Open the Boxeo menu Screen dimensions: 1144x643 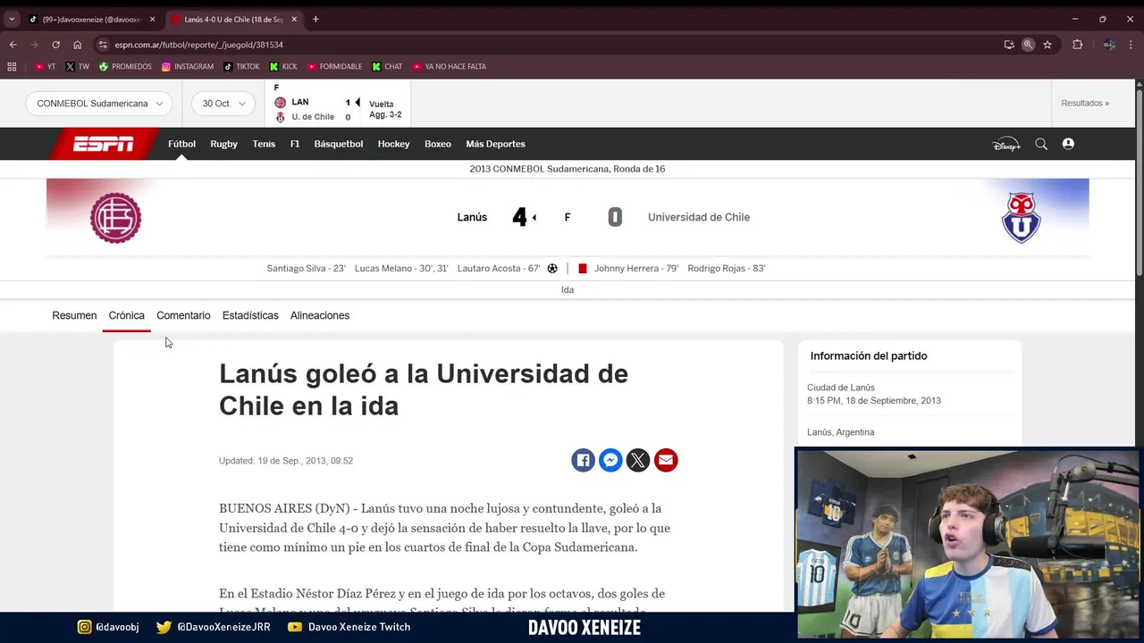[x=438, y=144]
